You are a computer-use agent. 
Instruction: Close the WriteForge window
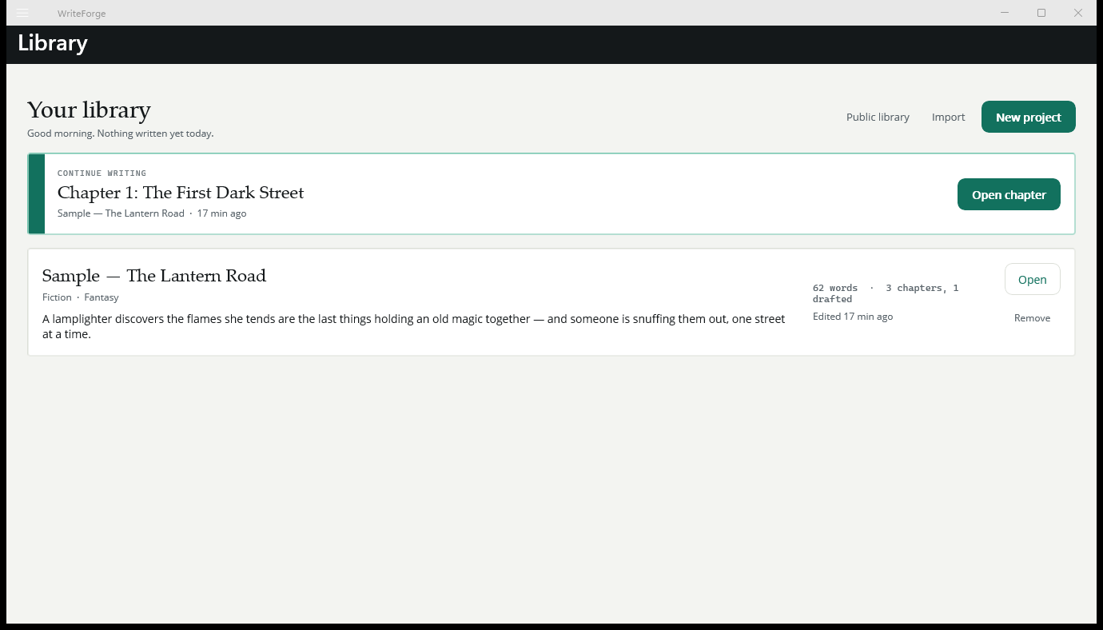(1078, 13)
